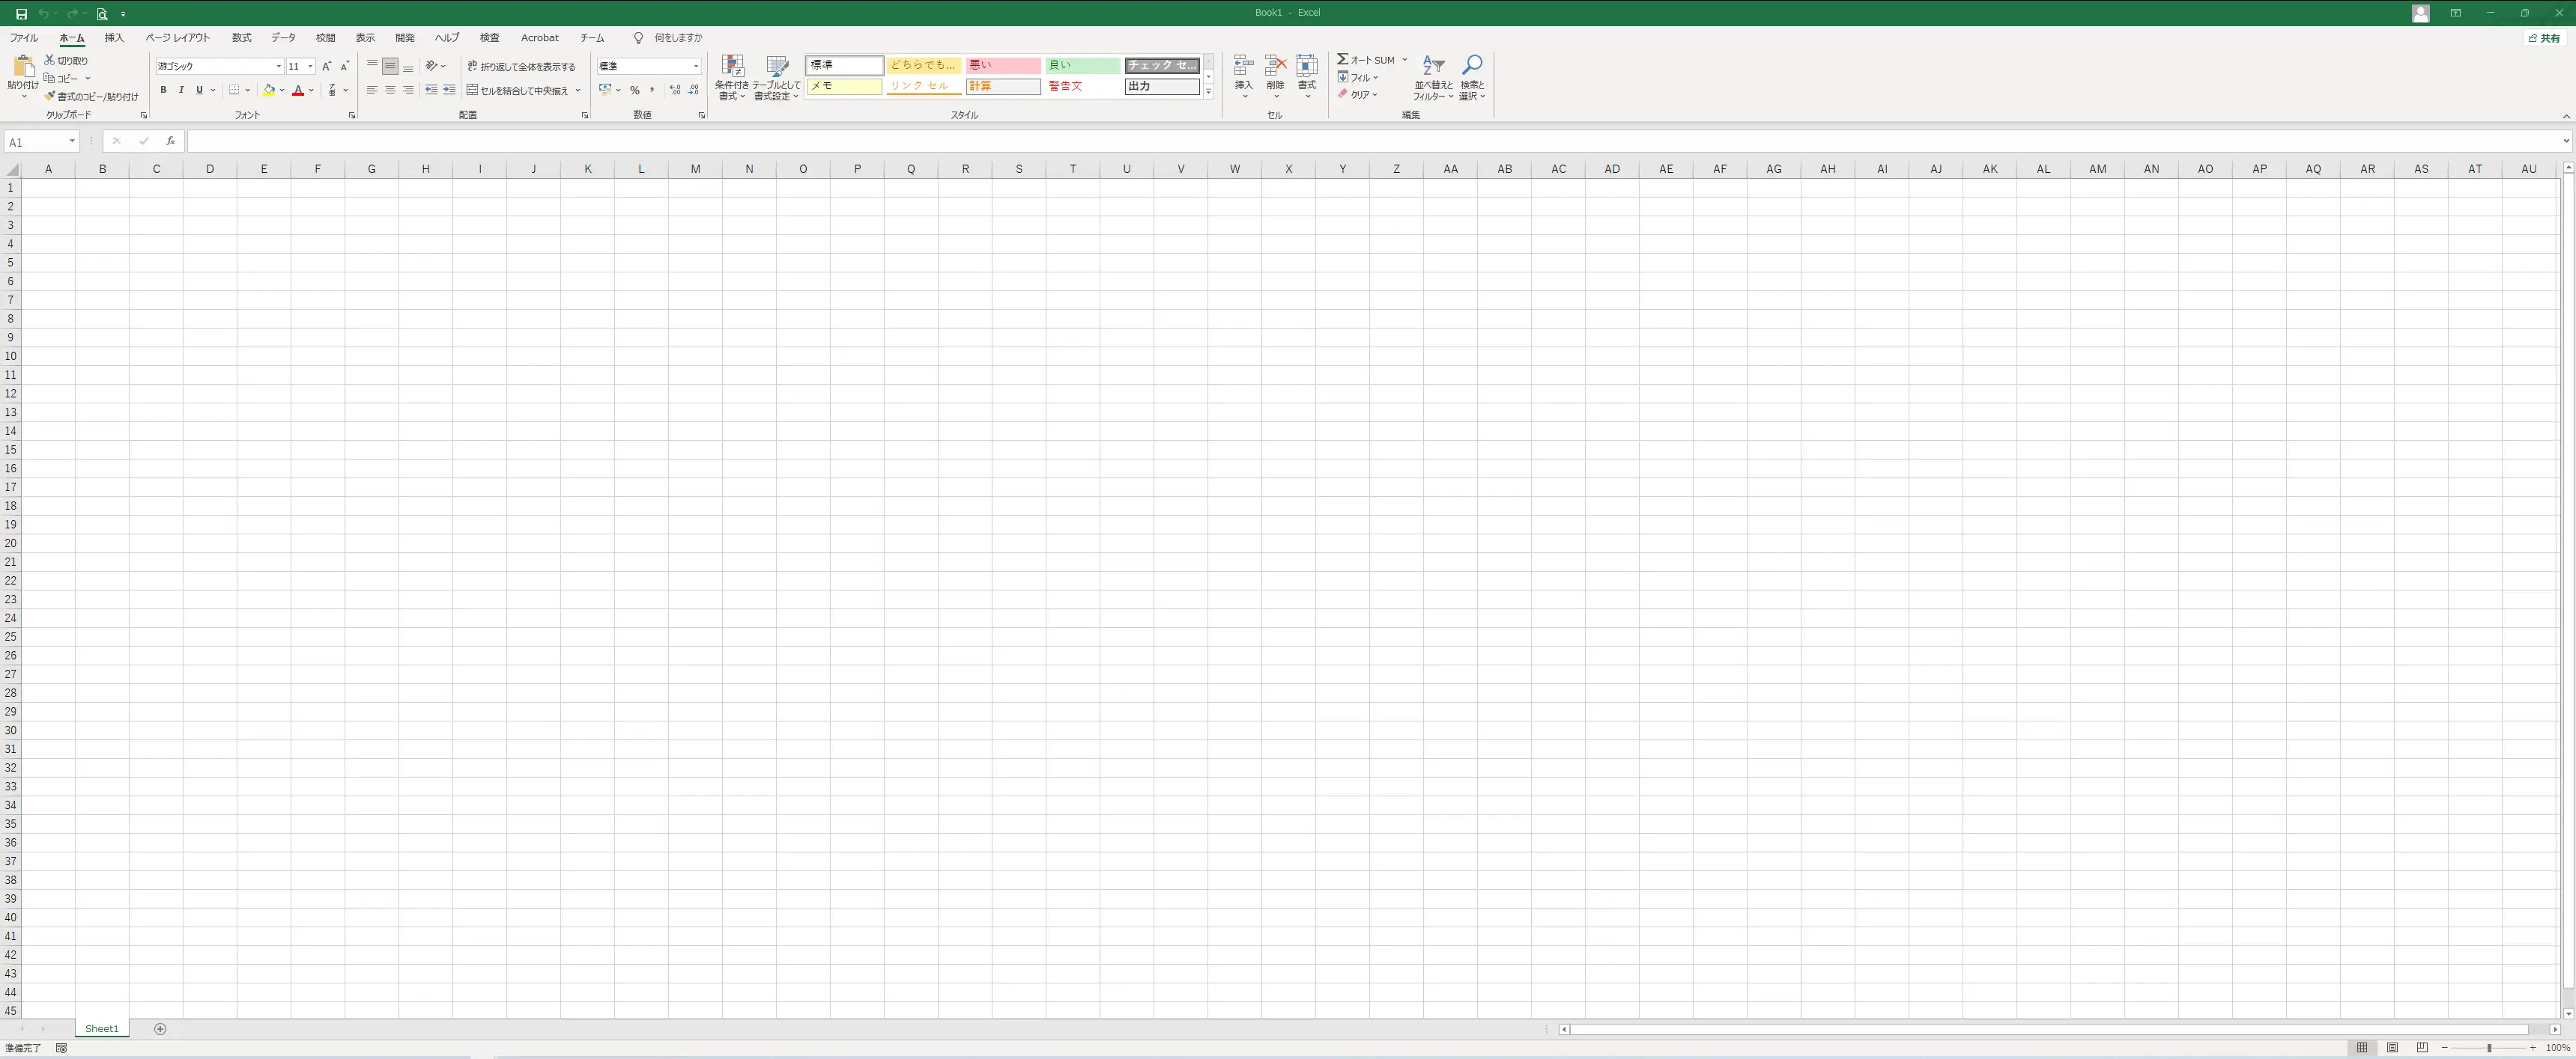Click the Find and Select magnifier icon

(x=1471, y=67)
